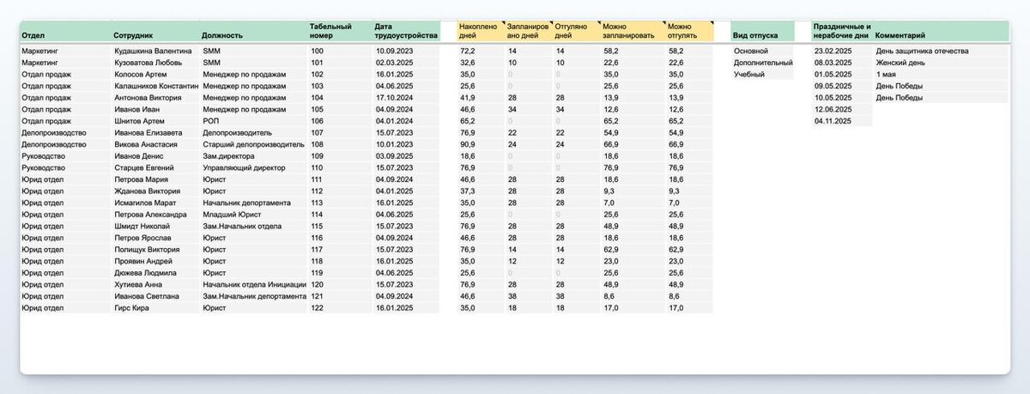
Task: Click employee Шмидт Николай
Action: (x=142, y=226)
